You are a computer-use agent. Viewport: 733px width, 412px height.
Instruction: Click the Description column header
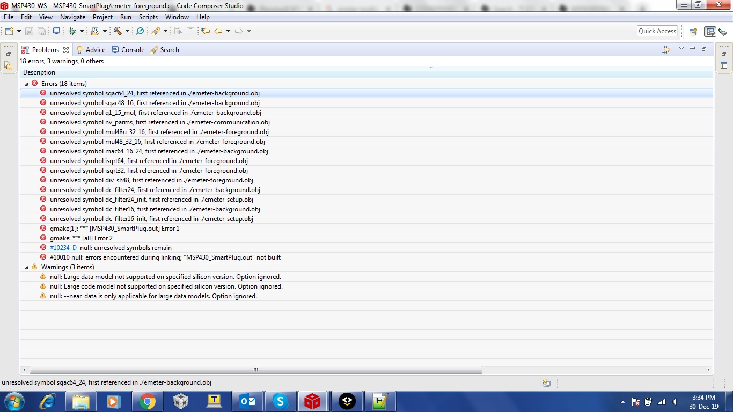tap(366, 72)
